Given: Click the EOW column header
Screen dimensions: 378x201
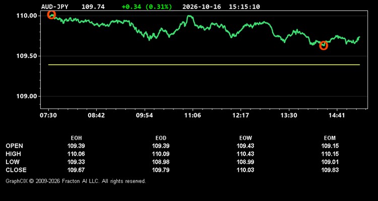Looking at the screenshot, I should [x=245, y=138].
